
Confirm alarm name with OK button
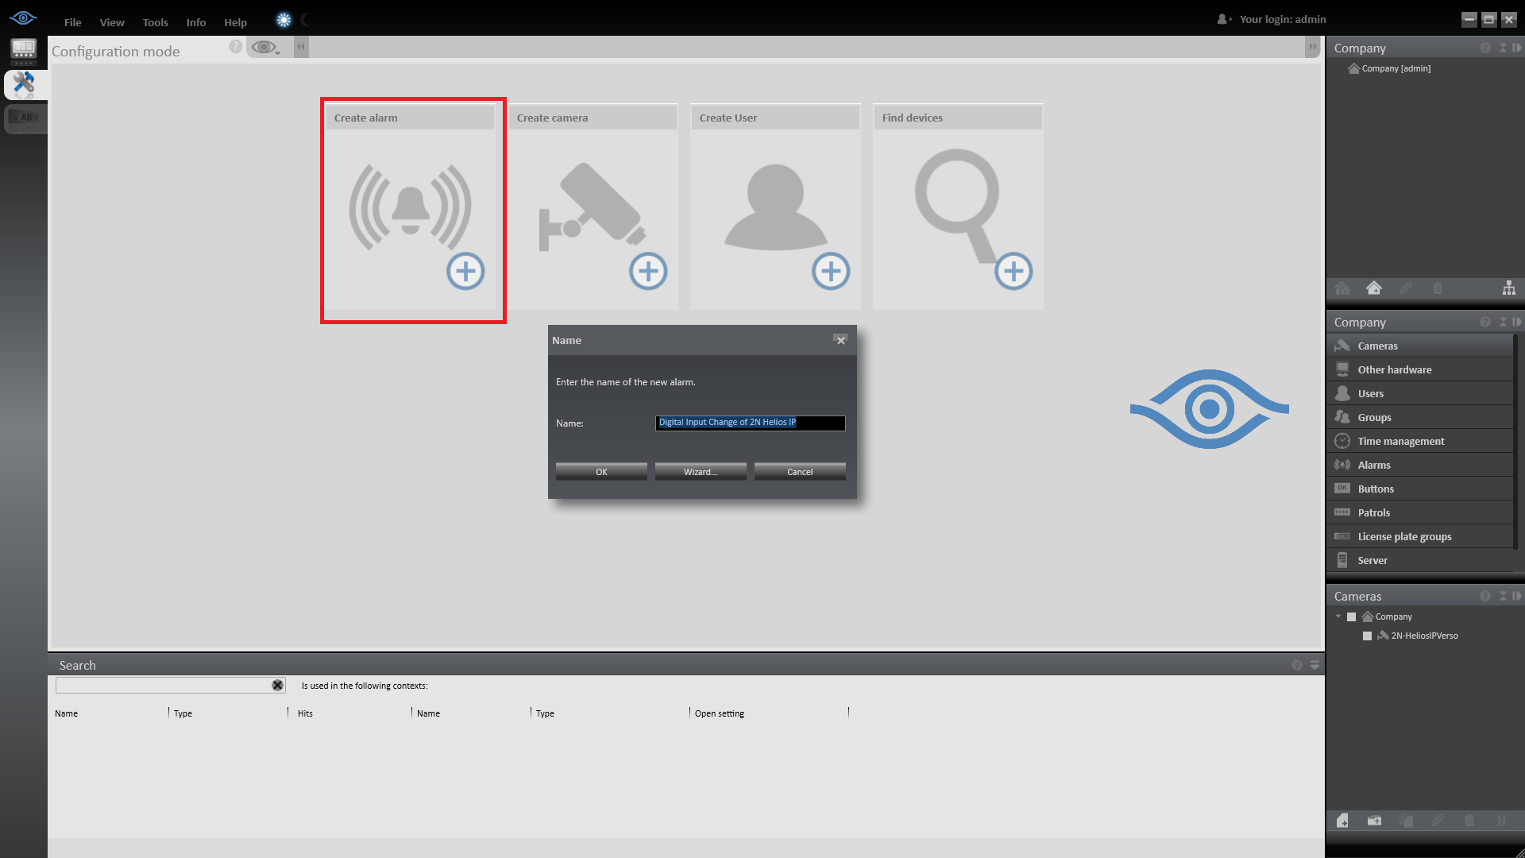point(601,472)
